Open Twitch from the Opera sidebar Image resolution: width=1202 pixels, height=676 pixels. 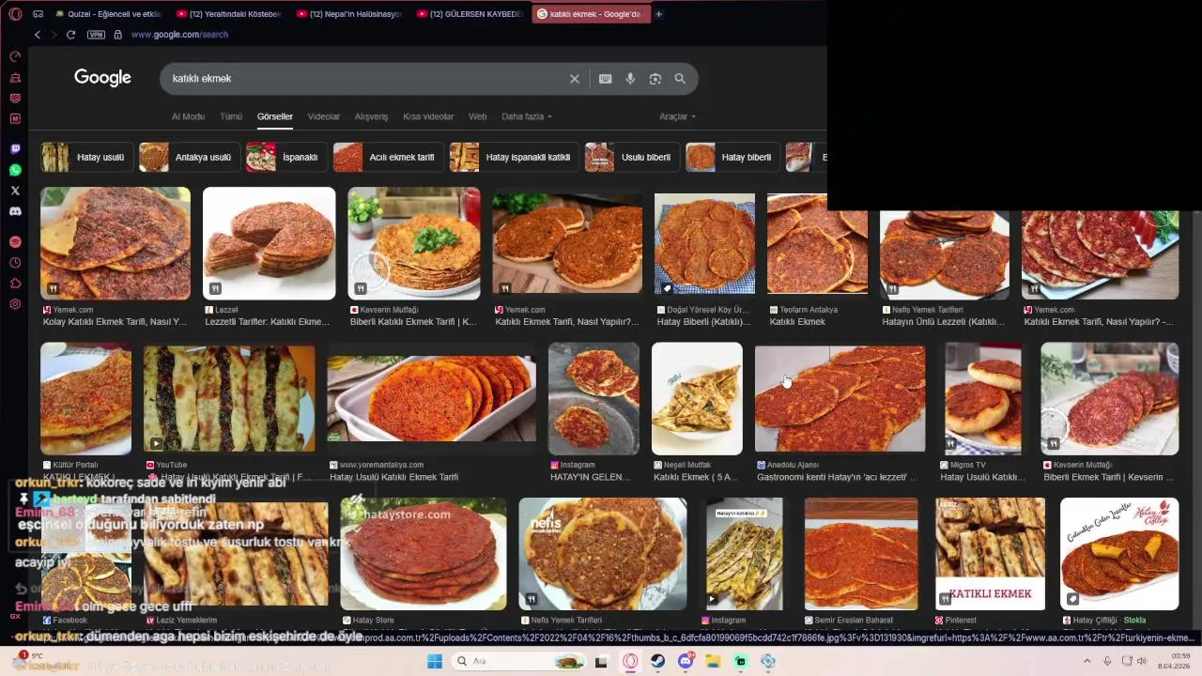(15, 149)
